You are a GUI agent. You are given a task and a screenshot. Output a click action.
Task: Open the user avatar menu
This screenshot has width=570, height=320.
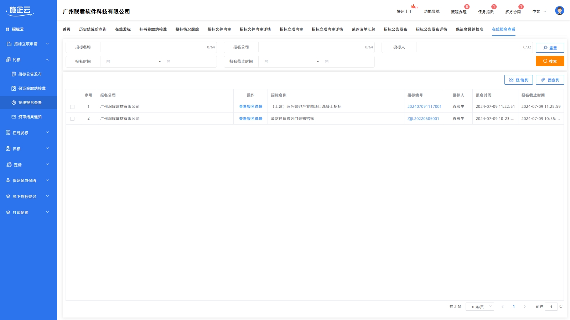559,11
